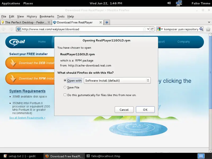Open the network connection icon in top panel
This screenshot has height=159, width=212.
[179, 3]
